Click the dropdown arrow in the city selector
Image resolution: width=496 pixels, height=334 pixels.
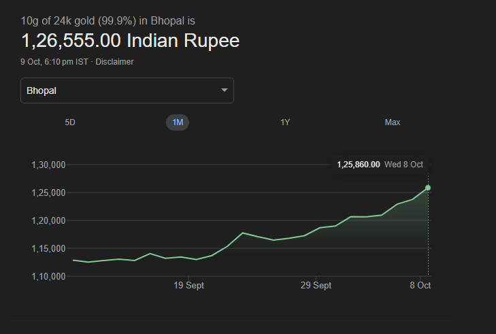pos(225,90)
